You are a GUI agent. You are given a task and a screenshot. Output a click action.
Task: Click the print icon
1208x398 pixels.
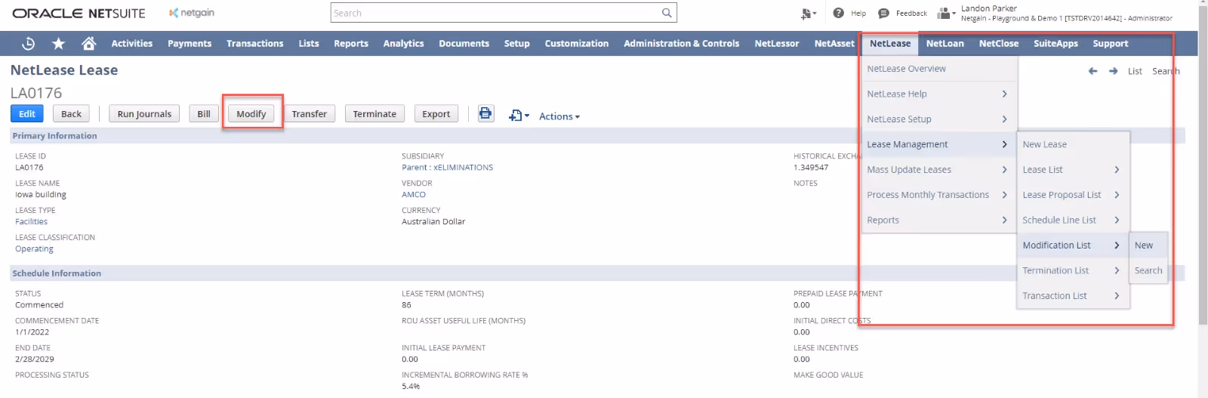click(x=485, y=114)
